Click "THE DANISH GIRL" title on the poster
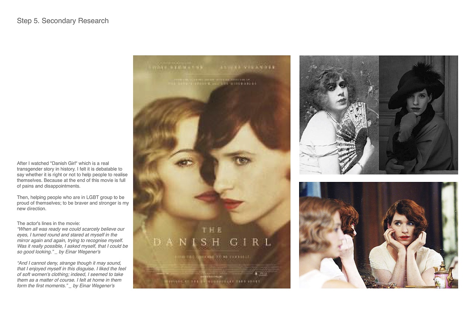 tap(212, 238)
